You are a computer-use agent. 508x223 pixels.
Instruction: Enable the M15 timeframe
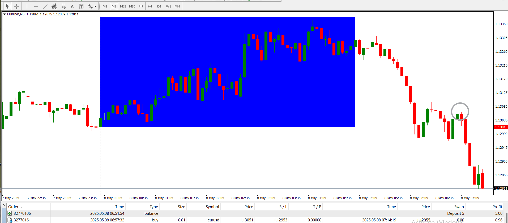(123, 6)
